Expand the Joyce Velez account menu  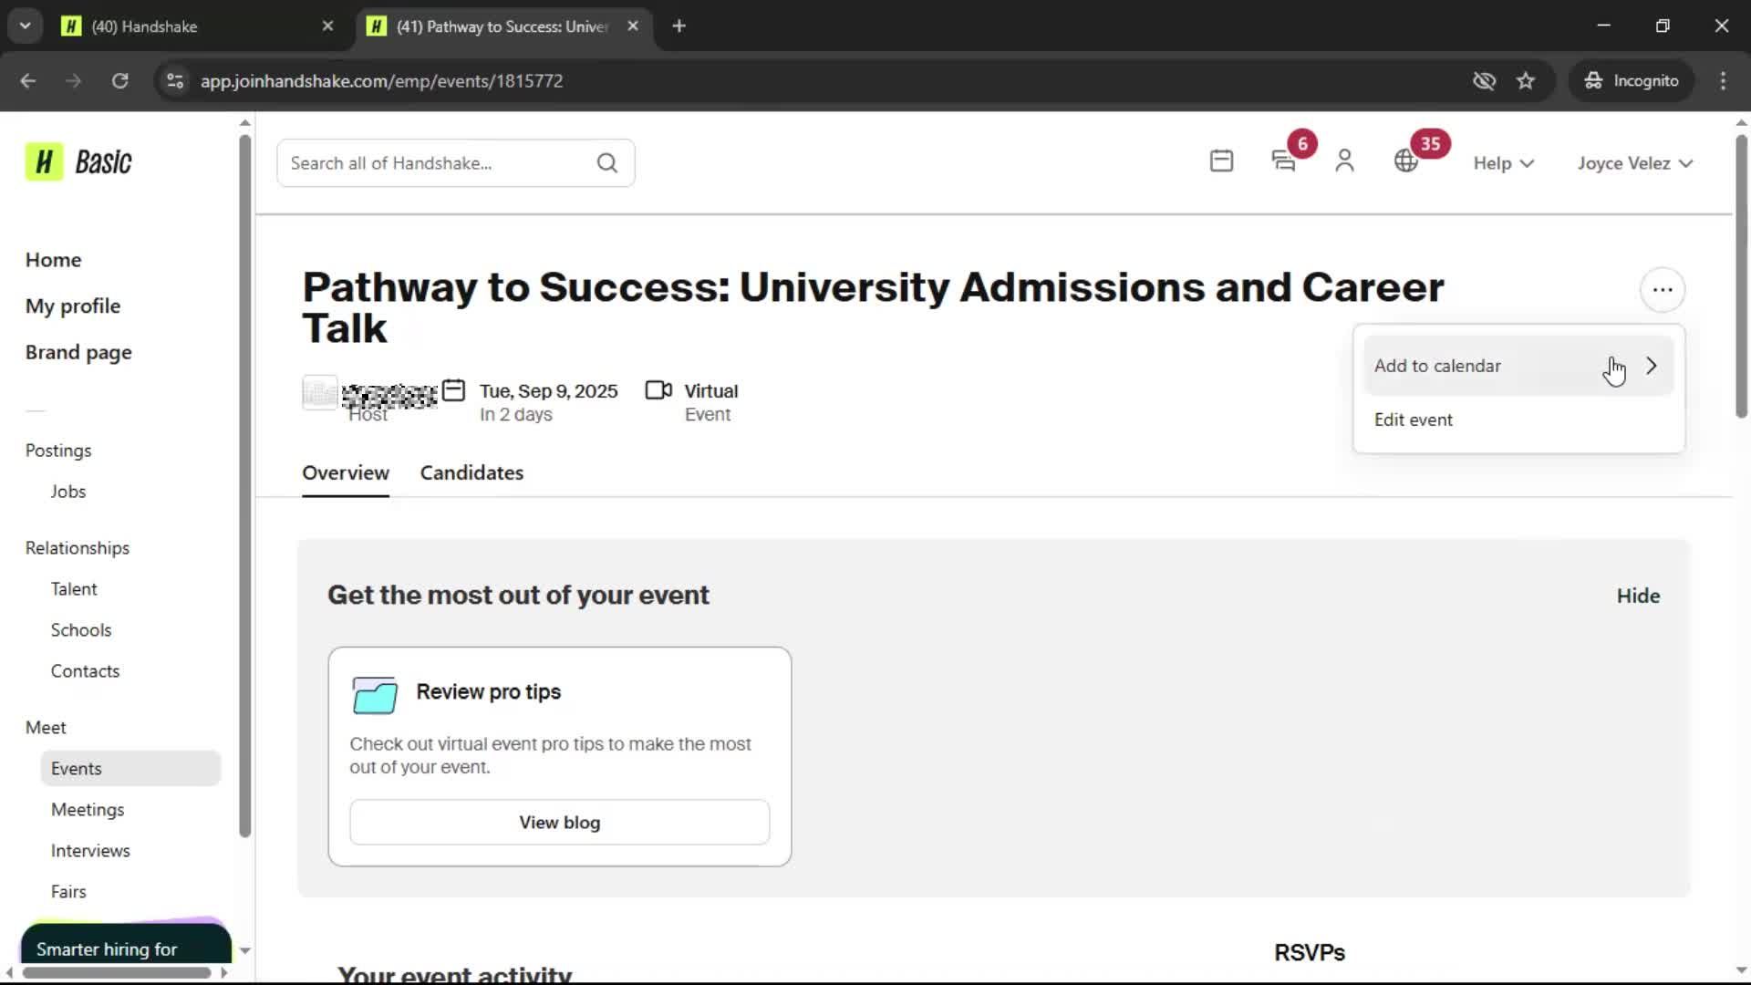coord(1635,163)
